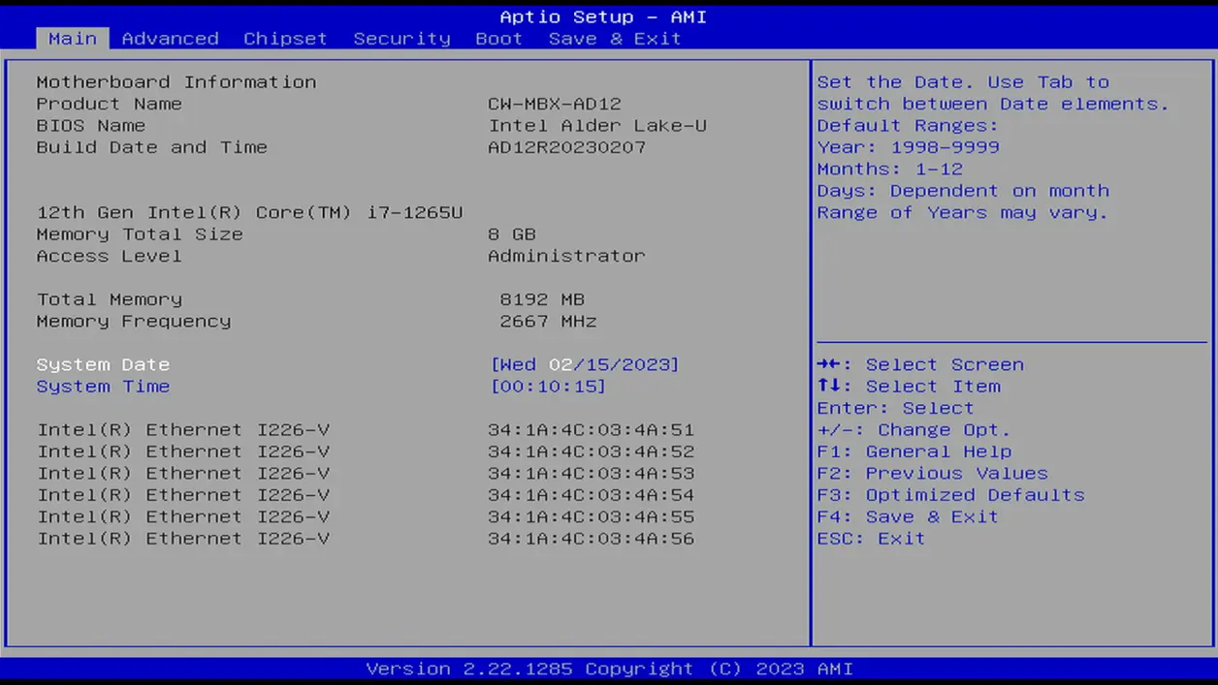Image resolution: width=1218 pixels, height=685 pixels.
Task: Click the F2: Previous Values hint
Action: (x=932, y=473)
